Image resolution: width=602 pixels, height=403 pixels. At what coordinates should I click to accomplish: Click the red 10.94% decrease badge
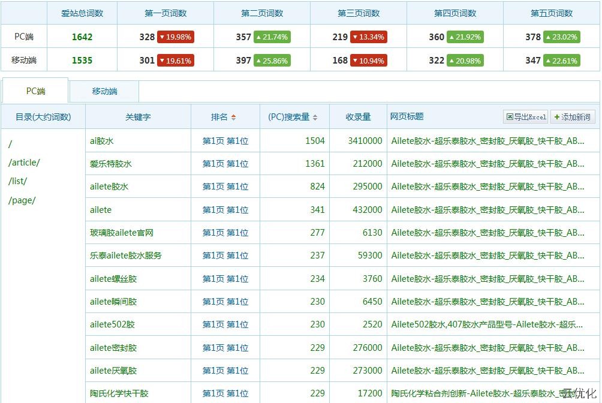click(x=368, y=61)
